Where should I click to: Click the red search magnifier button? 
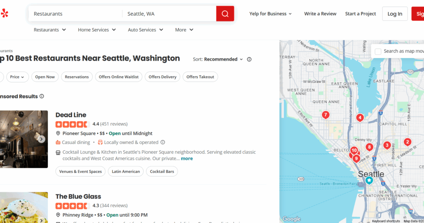pyautogui.click(x=225, y=13)
